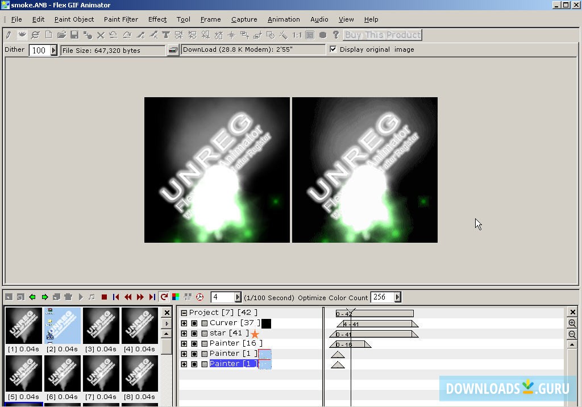Open the Dither value arrow dropdown

pos(54,50)
